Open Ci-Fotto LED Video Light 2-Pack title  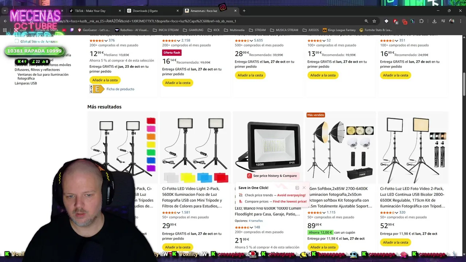point(192,197)
